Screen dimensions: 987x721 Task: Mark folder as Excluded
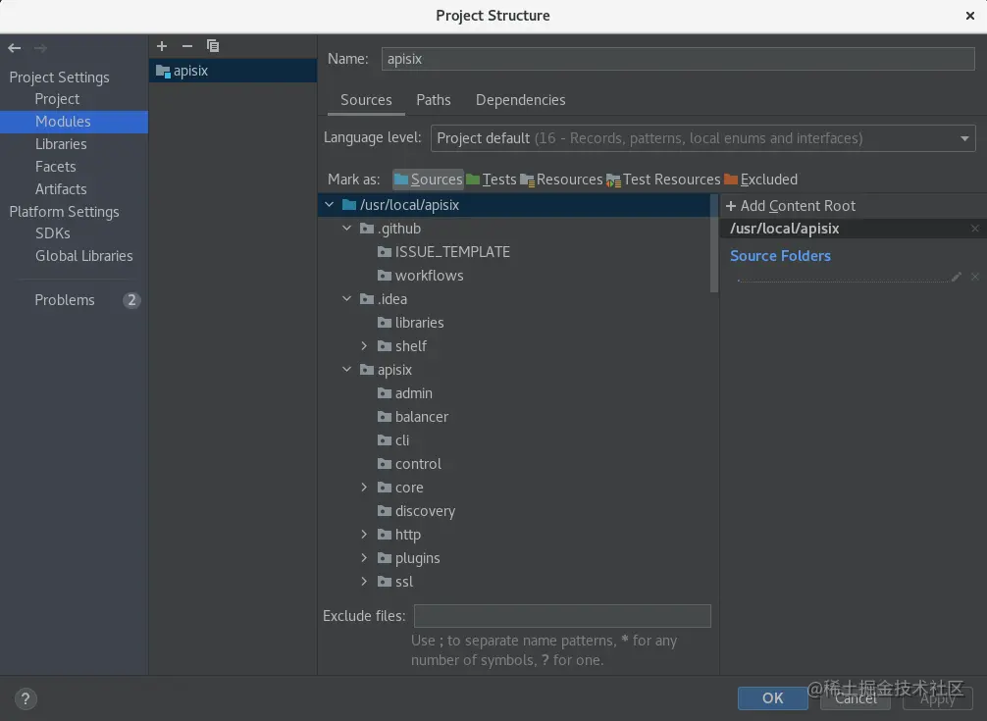click(x=761, y=180)
